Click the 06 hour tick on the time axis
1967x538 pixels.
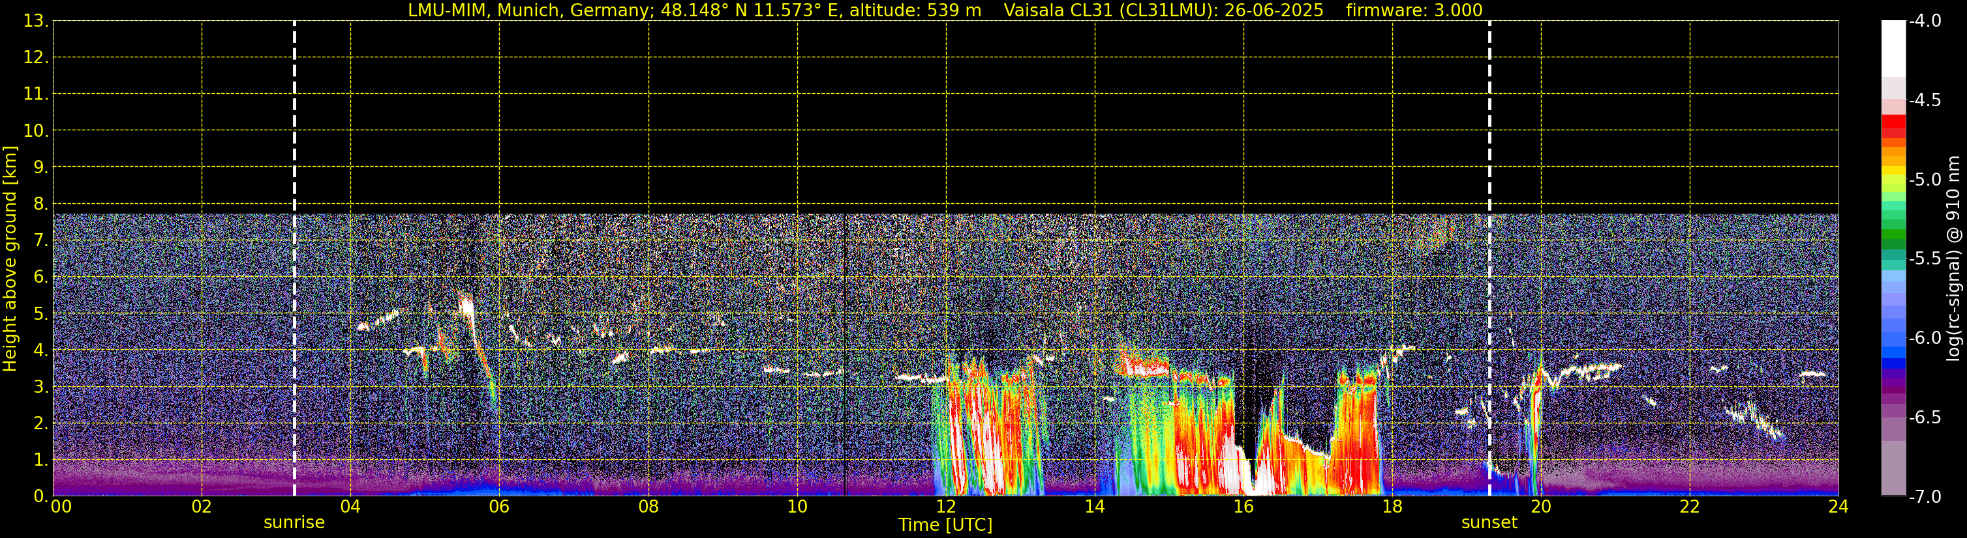pyautogui.click(x=498, y=507)
